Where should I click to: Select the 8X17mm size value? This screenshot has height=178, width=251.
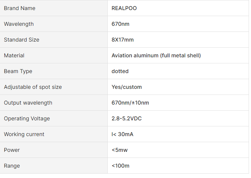pyautogui.click(x=122, y=40)
